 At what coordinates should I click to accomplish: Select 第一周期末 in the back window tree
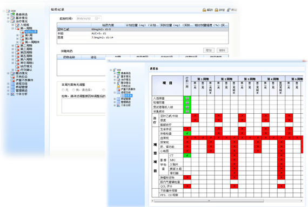32,42
